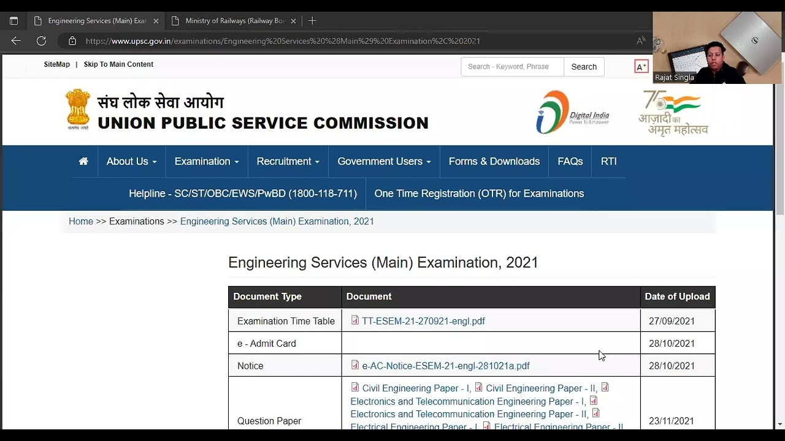Screen dimensions: 785x441
Task: Open Helpline SC/ST/OBC/EWS/PwBD link
Action: 243,194
